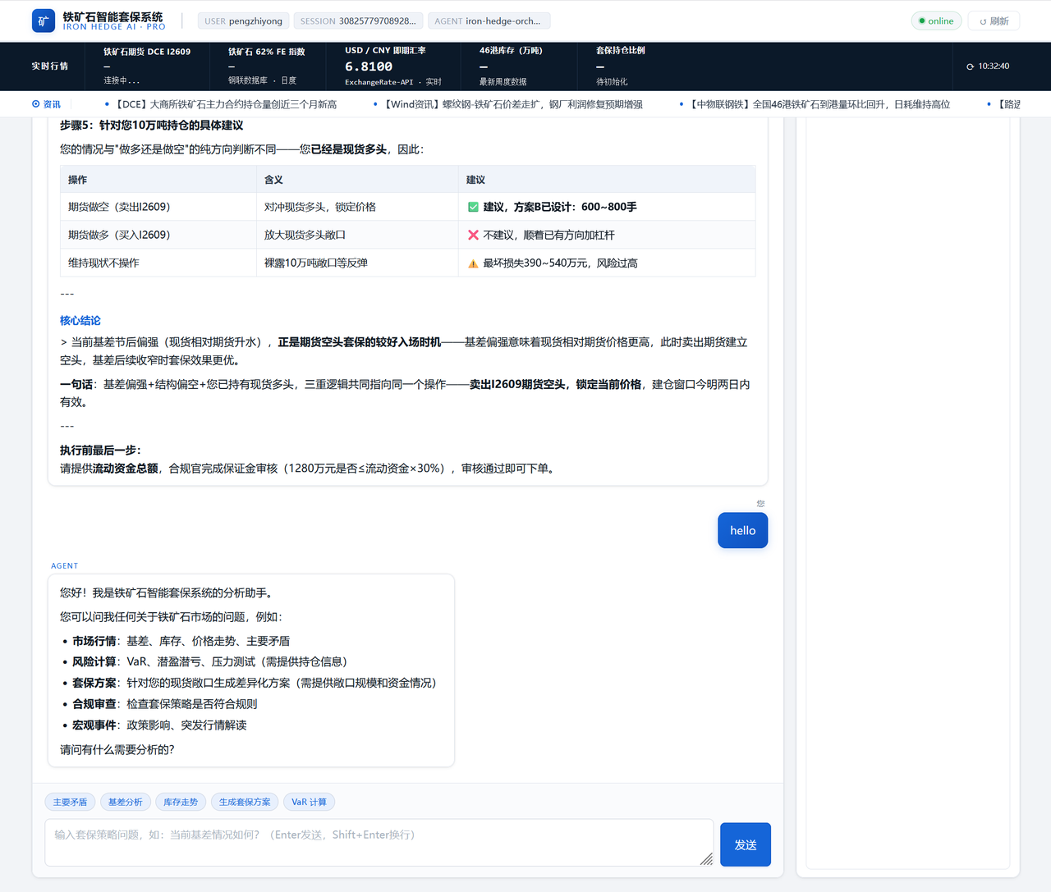Click the Iron Hedge AI logo icon
This screenshot has height=892, width=1051.
pos(43,21)
